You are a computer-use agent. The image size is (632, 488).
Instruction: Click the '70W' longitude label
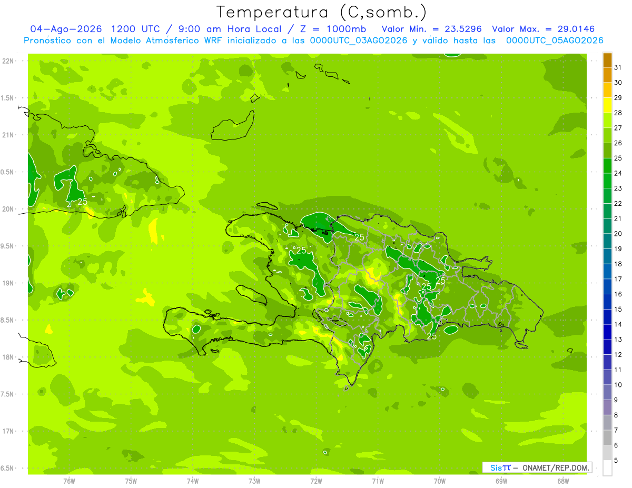click(x=440, y=481)
